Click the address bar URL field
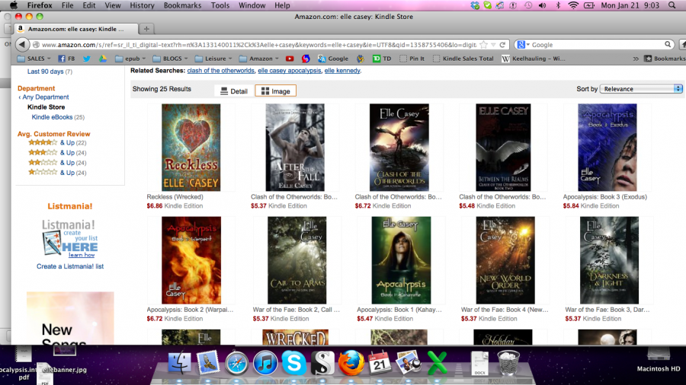This screenshot has width=686, height=385. tap(259, 45)
